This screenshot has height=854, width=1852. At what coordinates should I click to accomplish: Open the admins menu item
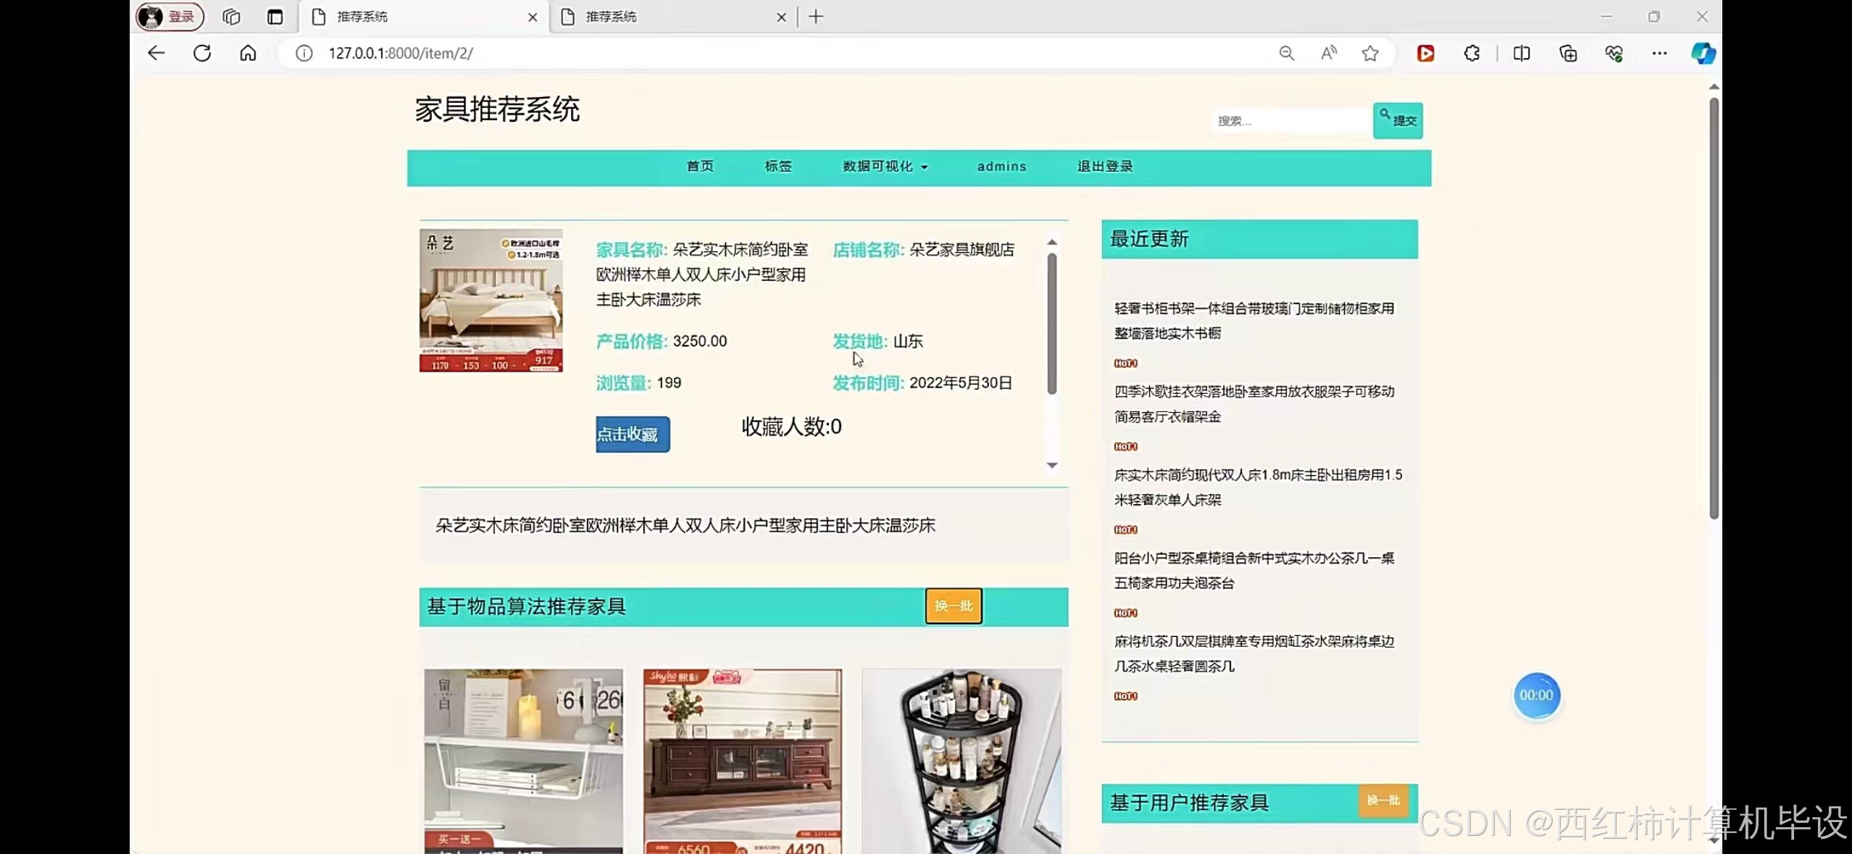(1001, 166)
